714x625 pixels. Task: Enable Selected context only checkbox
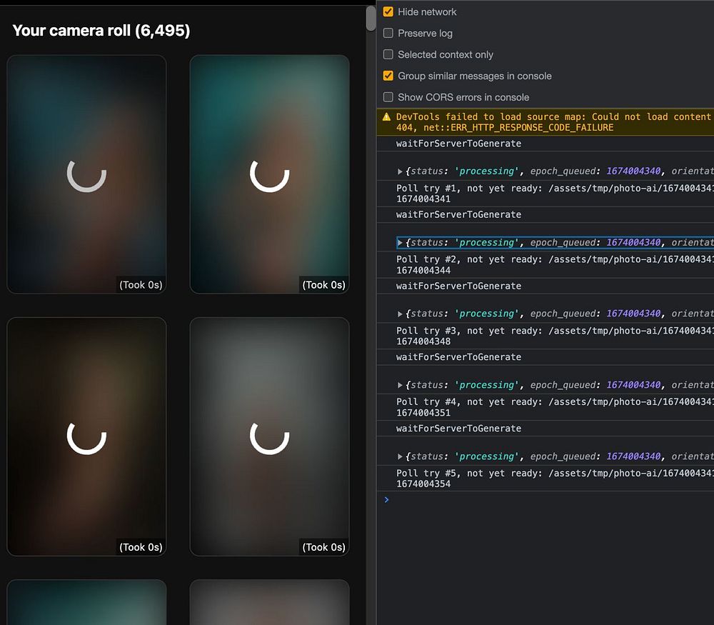point(388,55)
